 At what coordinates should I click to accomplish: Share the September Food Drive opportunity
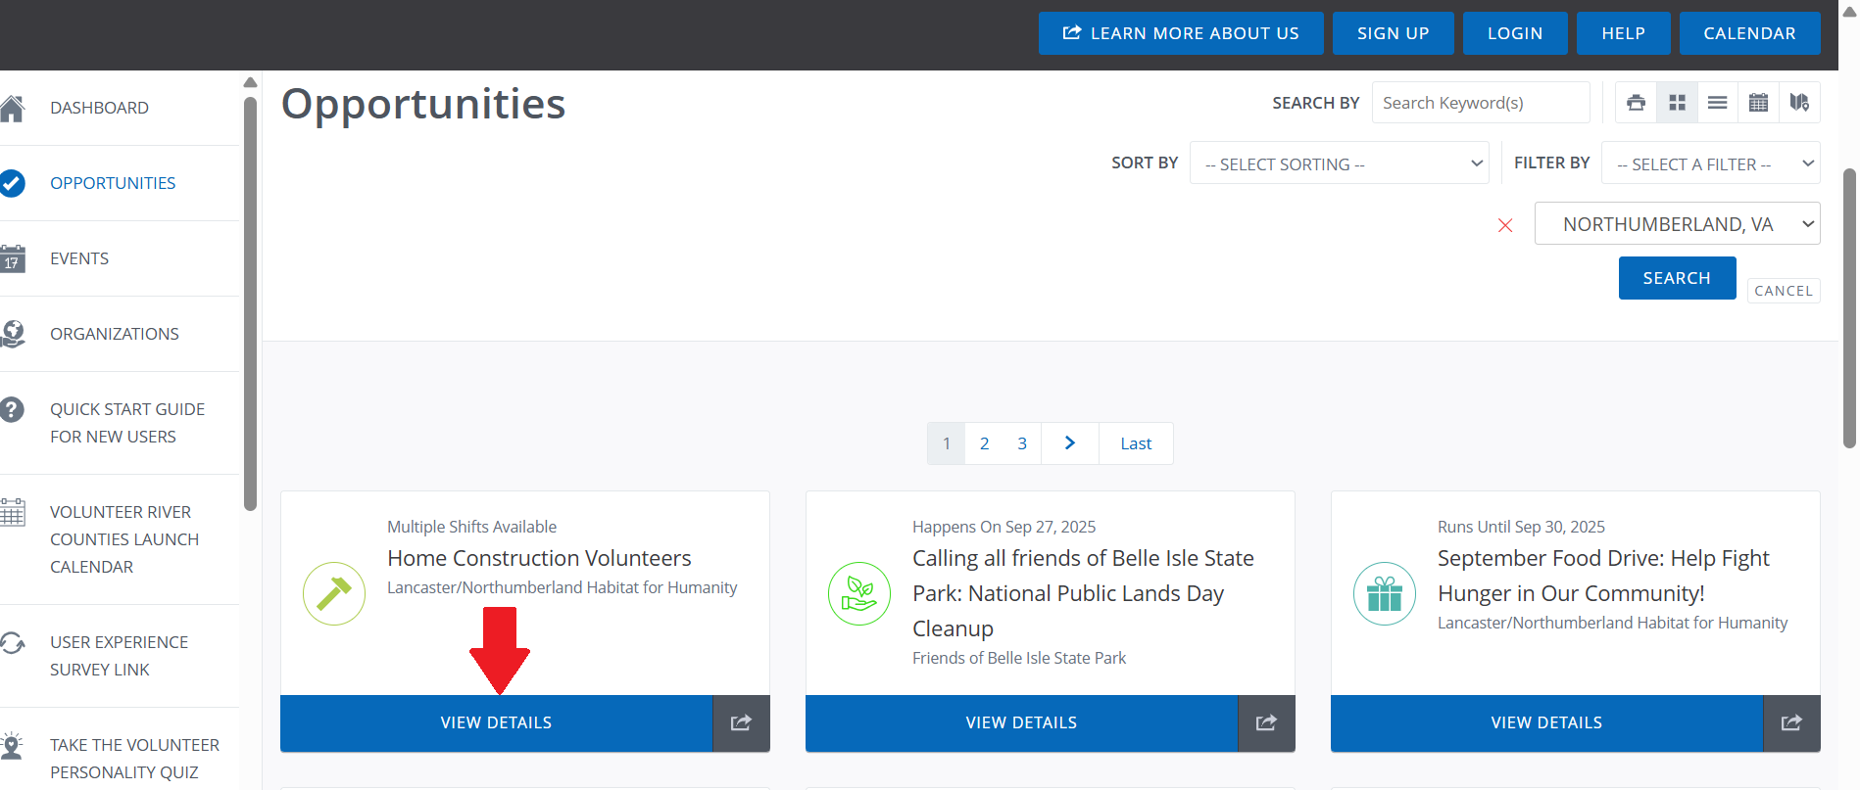pyautogui.click(x=1791, y=723)
